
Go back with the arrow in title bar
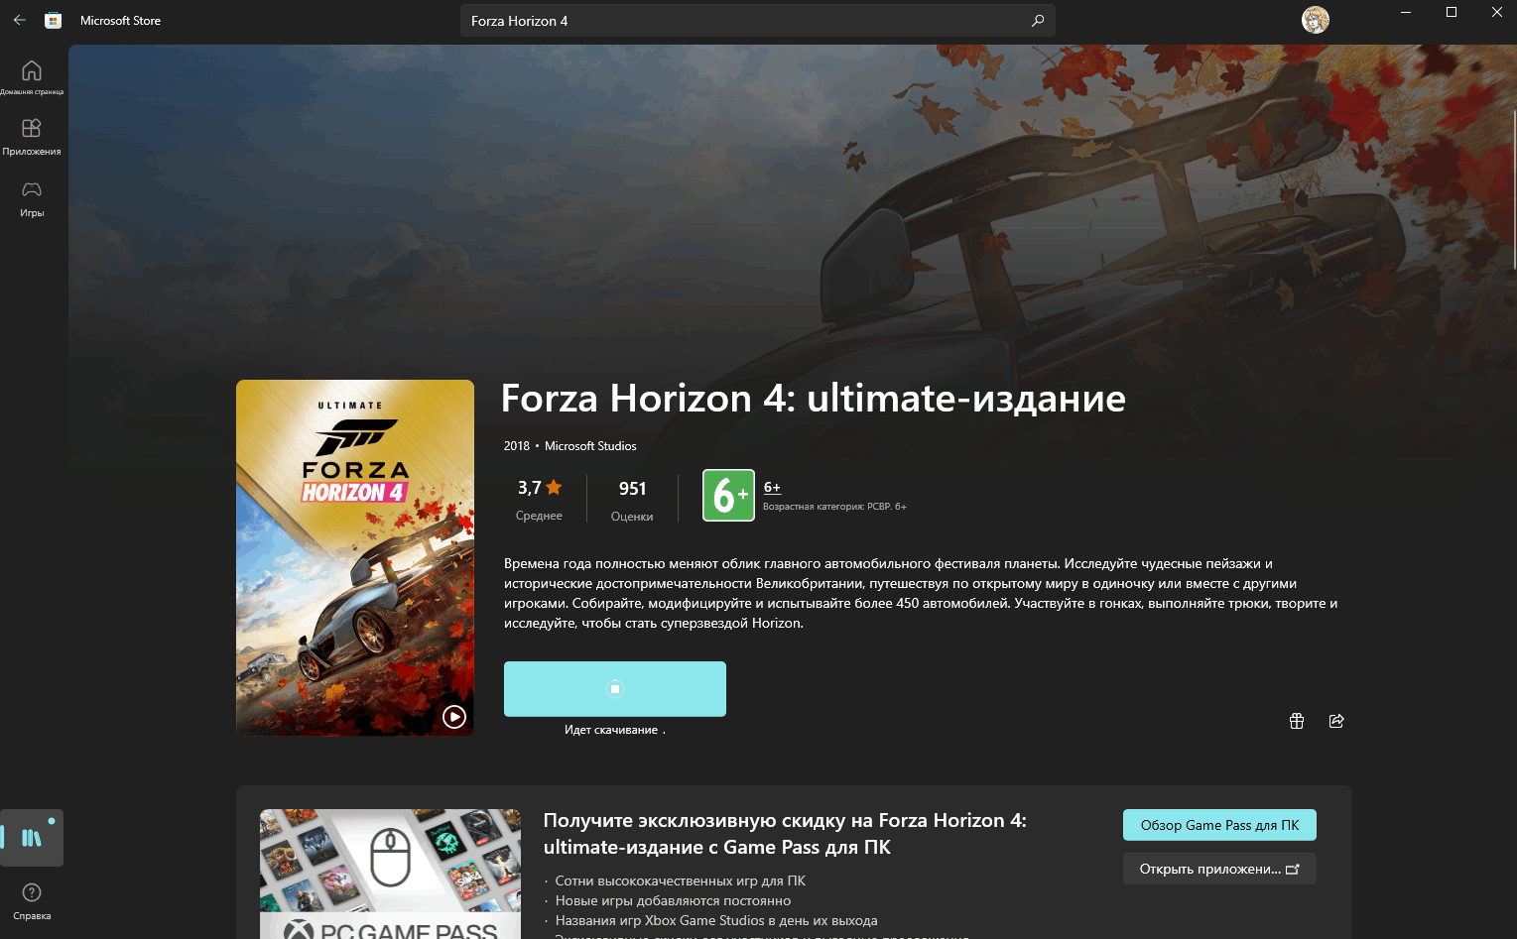[x=20, y=20]
